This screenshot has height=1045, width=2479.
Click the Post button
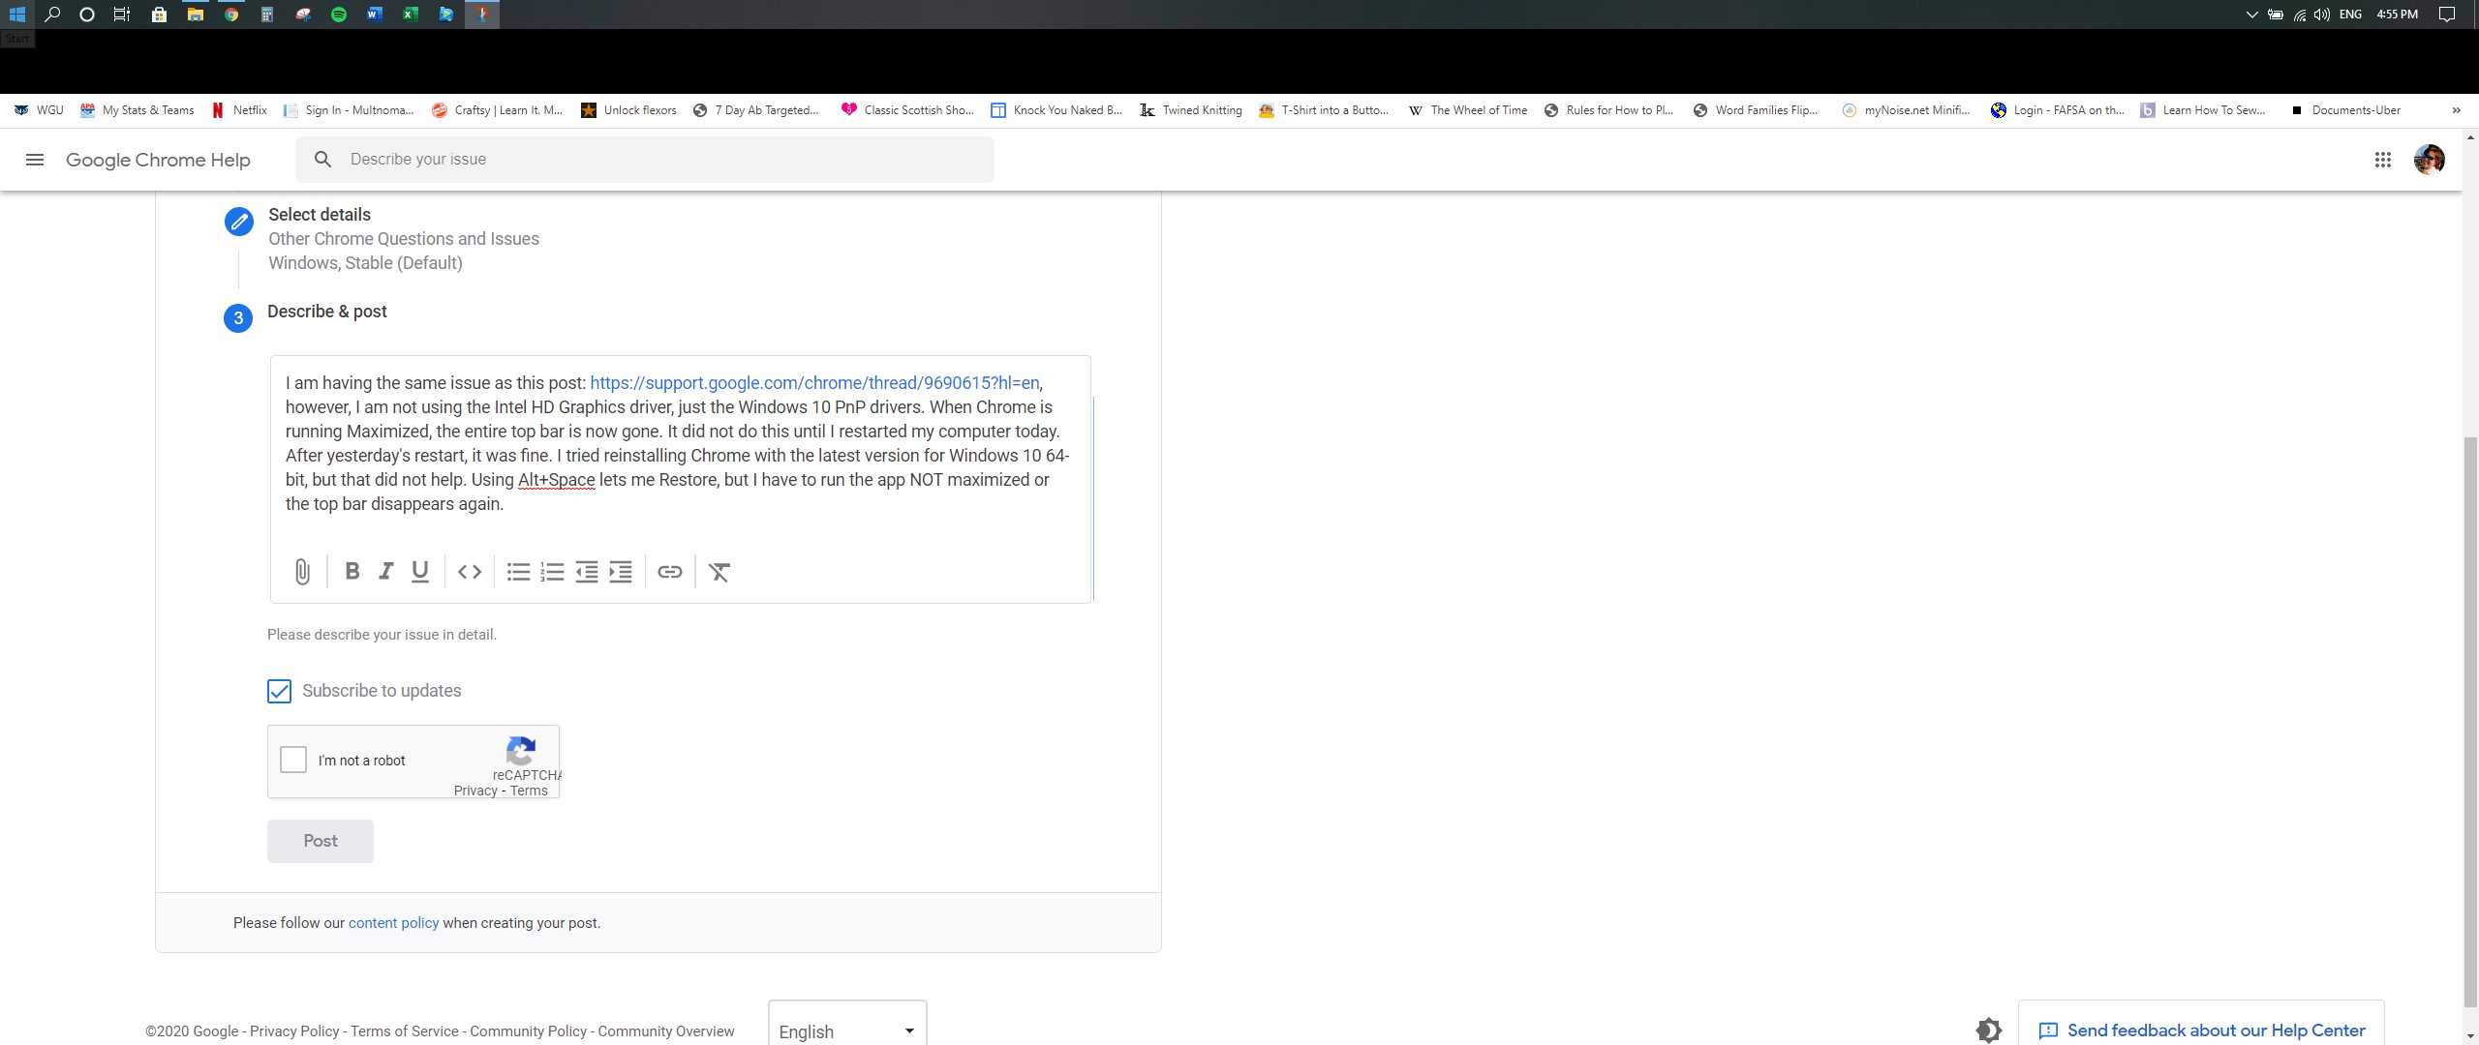[x=320, y=841]
